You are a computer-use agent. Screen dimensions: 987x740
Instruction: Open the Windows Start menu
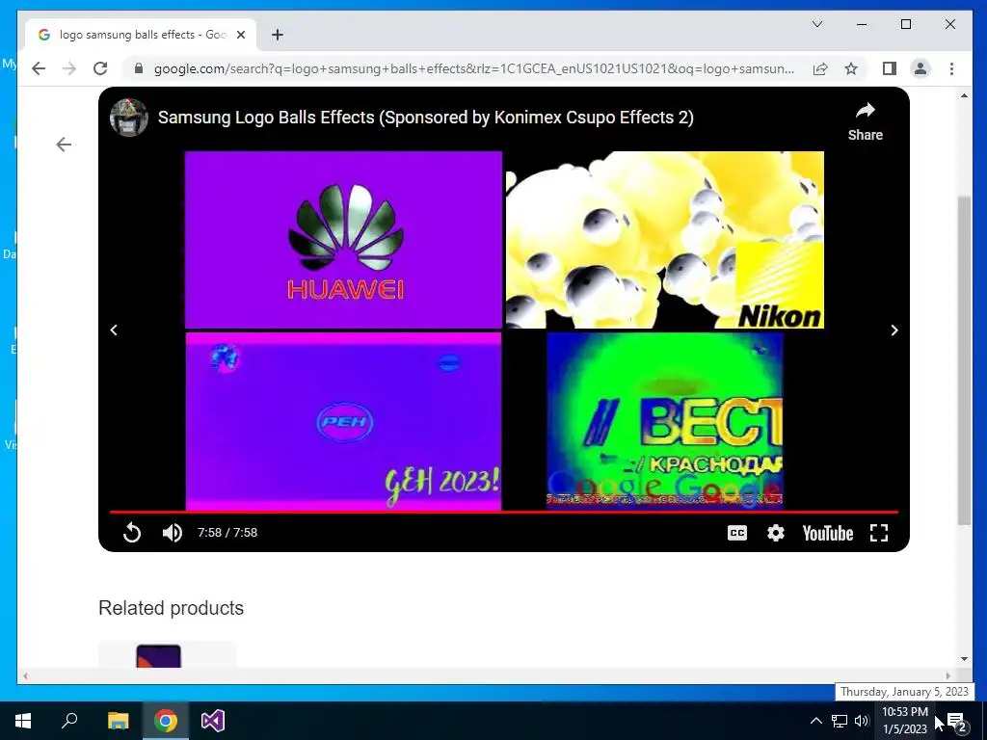coord(23,721)
